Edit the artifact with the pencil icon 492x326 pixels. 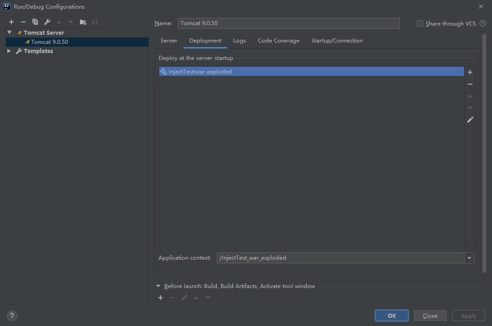(470, 120)
